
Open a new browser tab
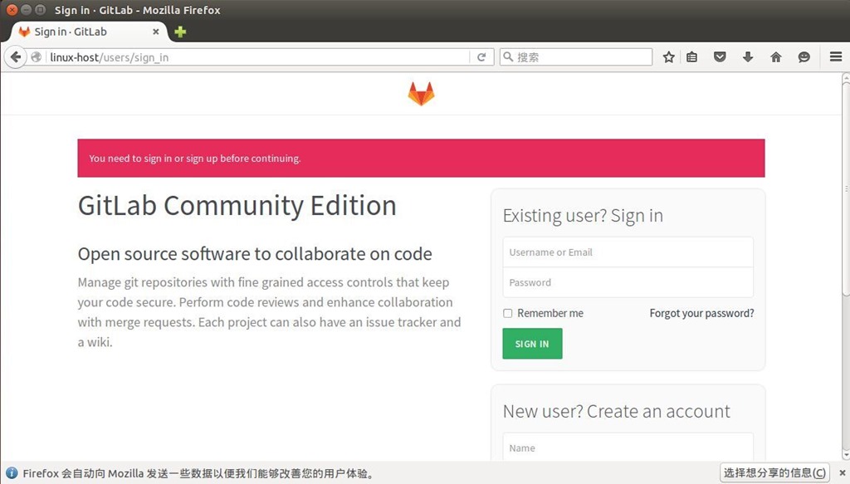(x=178, y=32)
